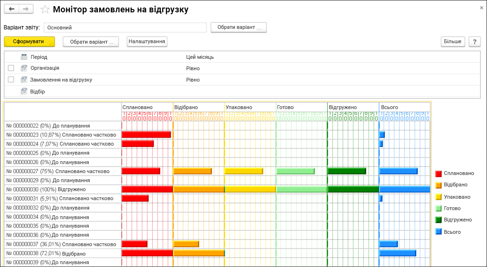
Task: Open the Більше menu
Action: (453, 42)
